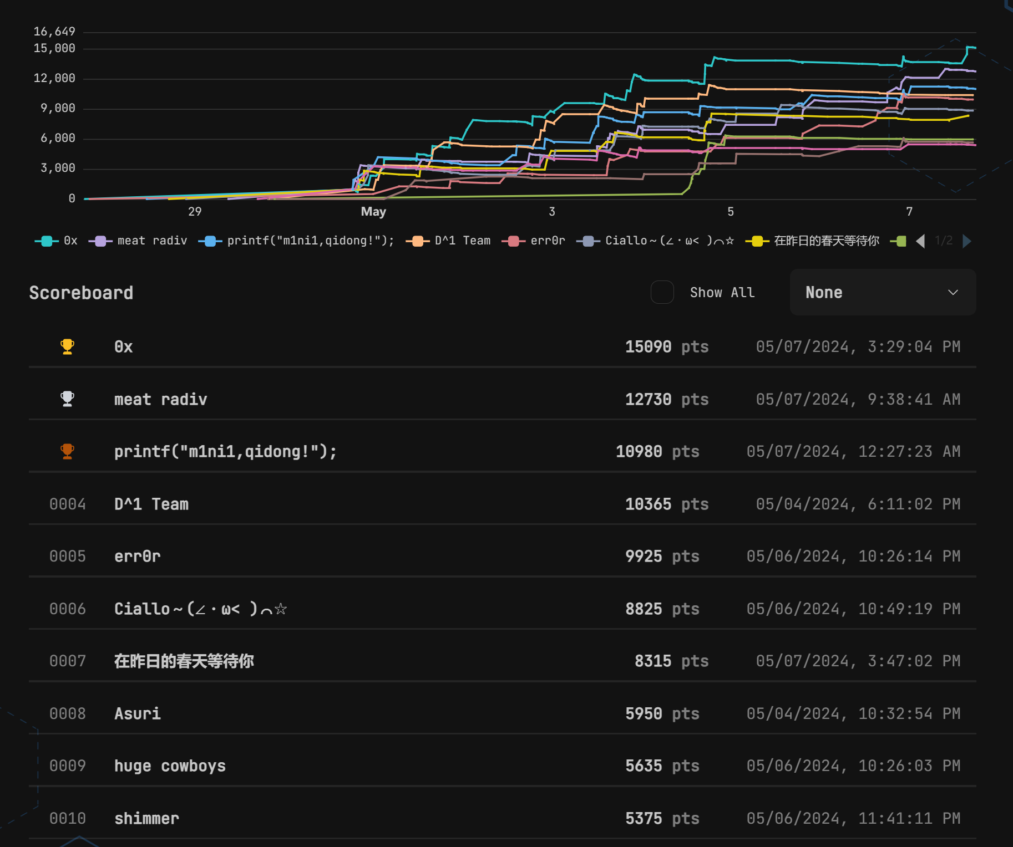Click the Scoreboard heading
Viewport: 1013px width, 847px height.
click(81, 293)
